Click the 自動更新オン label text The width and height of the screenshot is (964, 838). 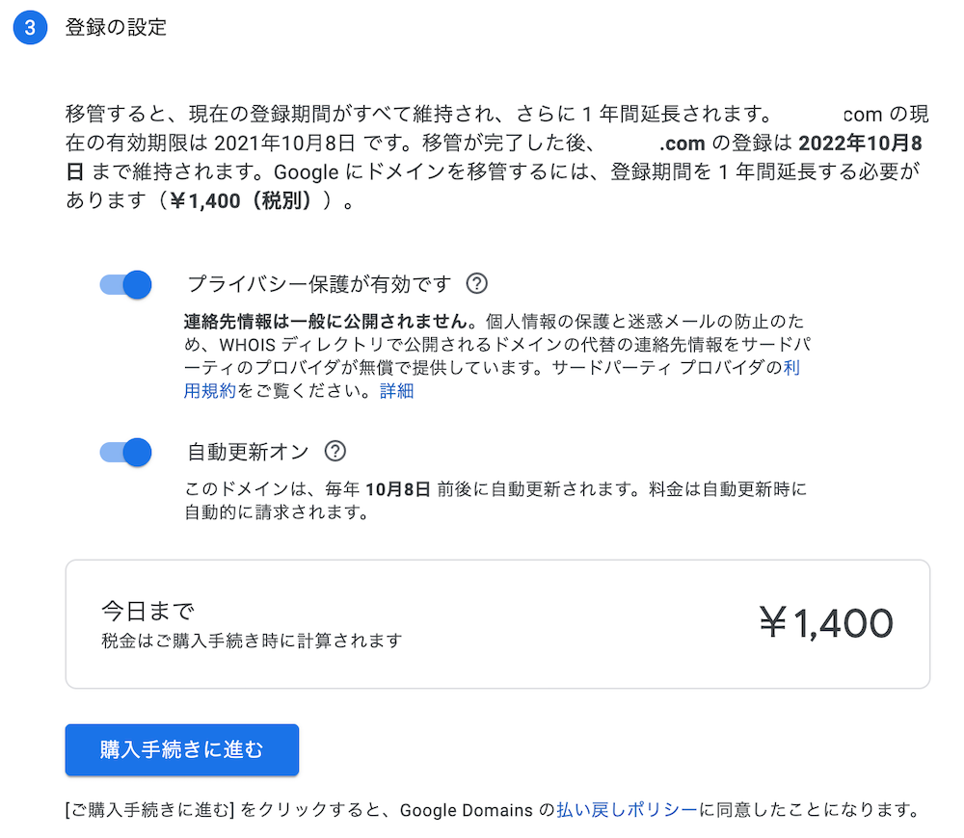[249, 452]
